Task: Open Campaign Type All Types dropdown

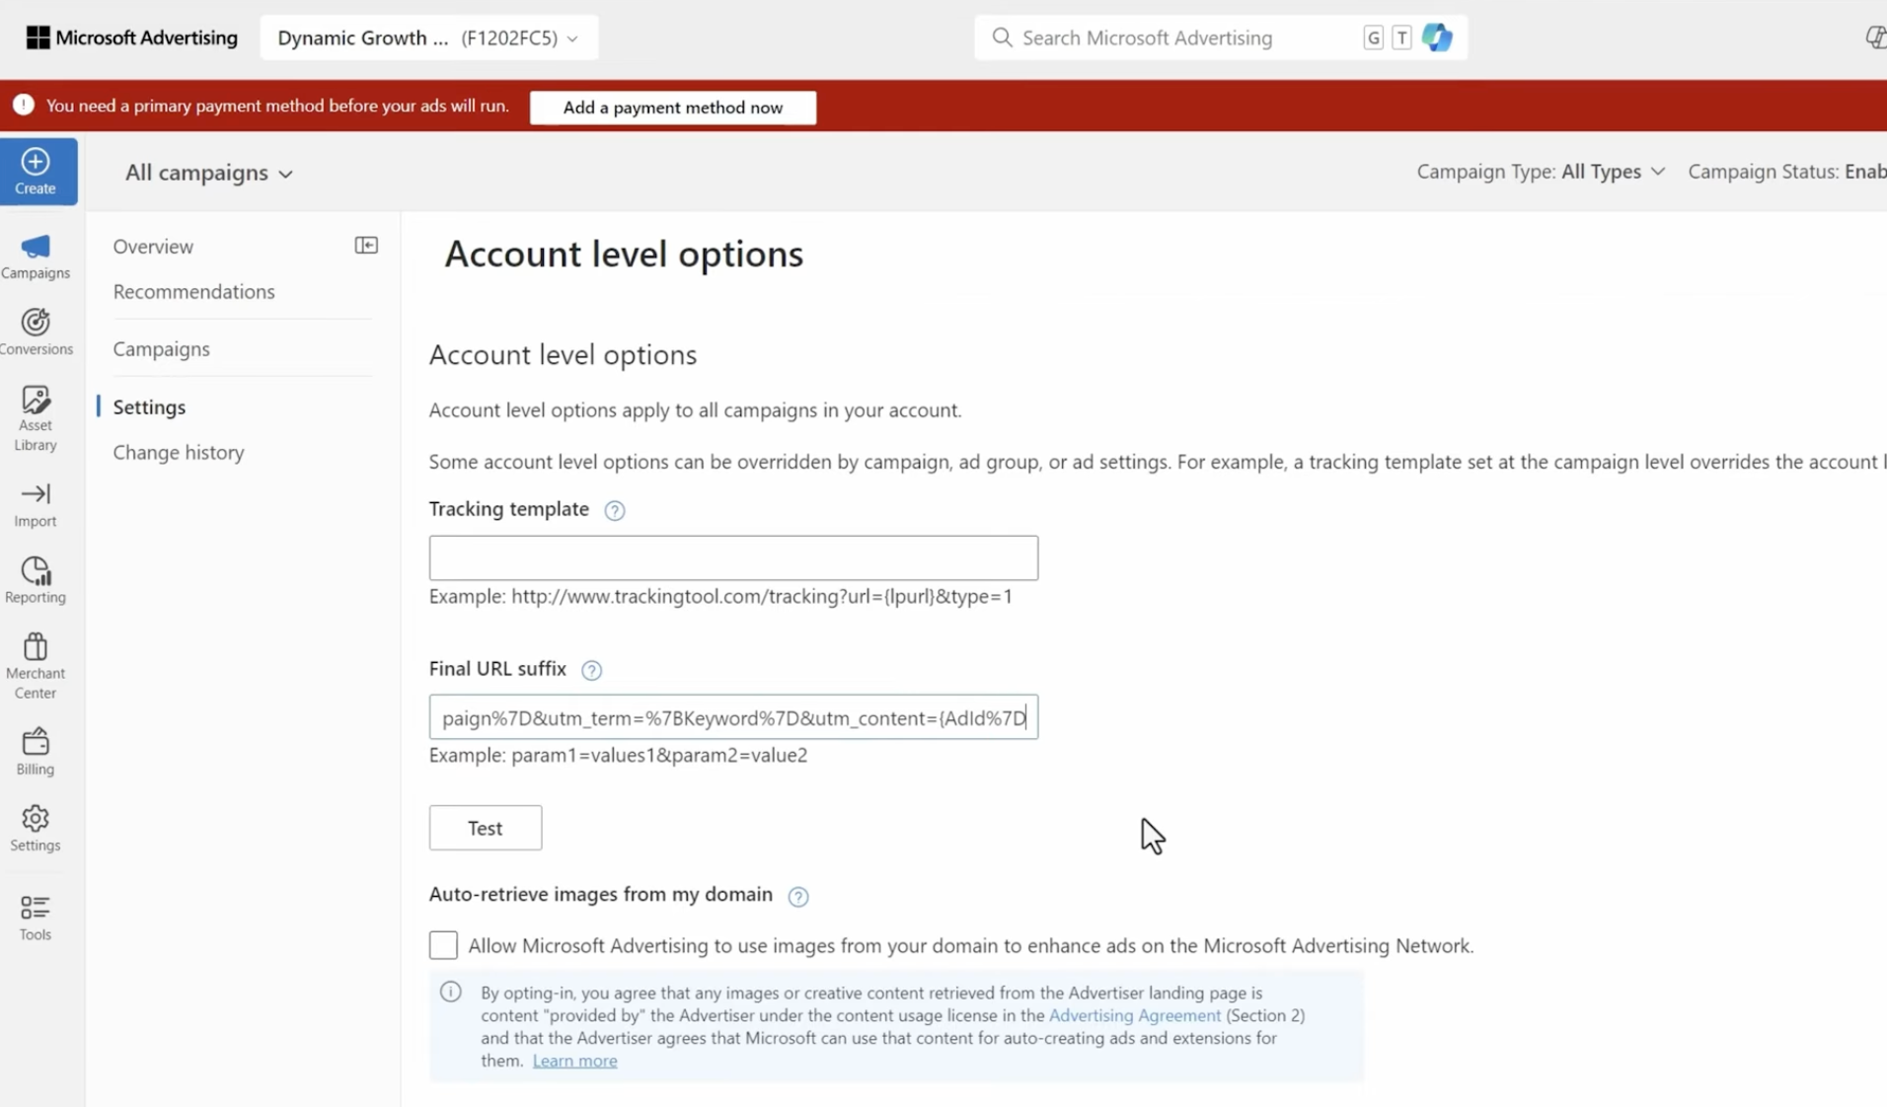Action: tap(1541, 172)
